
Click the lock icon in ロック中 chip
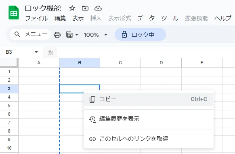(x=124, y=34)
